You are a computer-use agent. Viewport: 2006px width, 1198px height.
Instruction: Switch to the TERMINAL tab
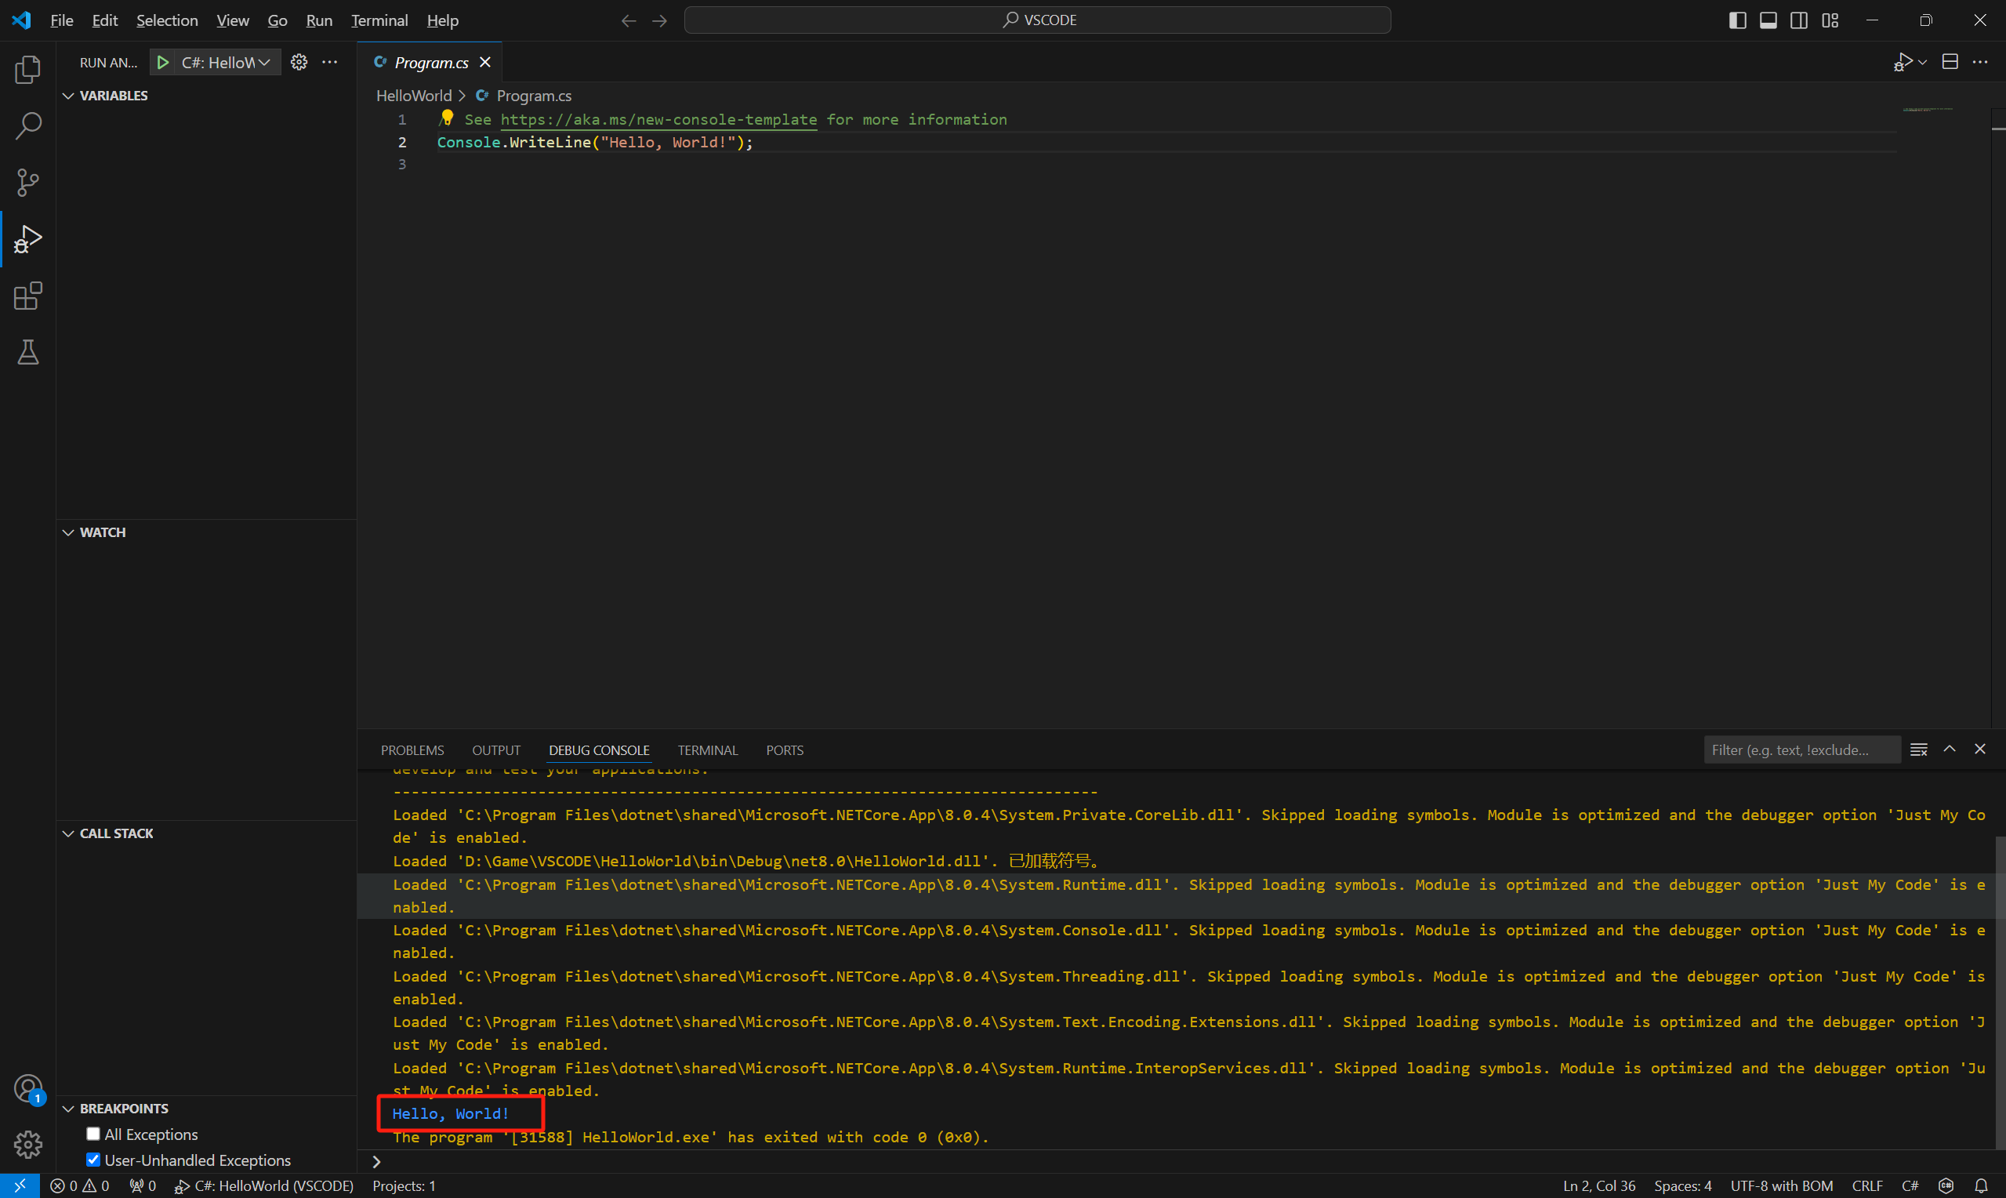(708, 750)
